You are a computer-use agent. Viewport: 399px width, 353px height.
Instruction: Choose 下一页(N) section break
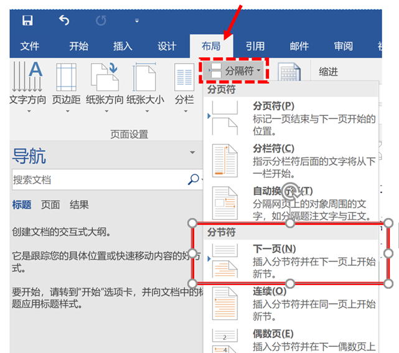tap(291, 261)
